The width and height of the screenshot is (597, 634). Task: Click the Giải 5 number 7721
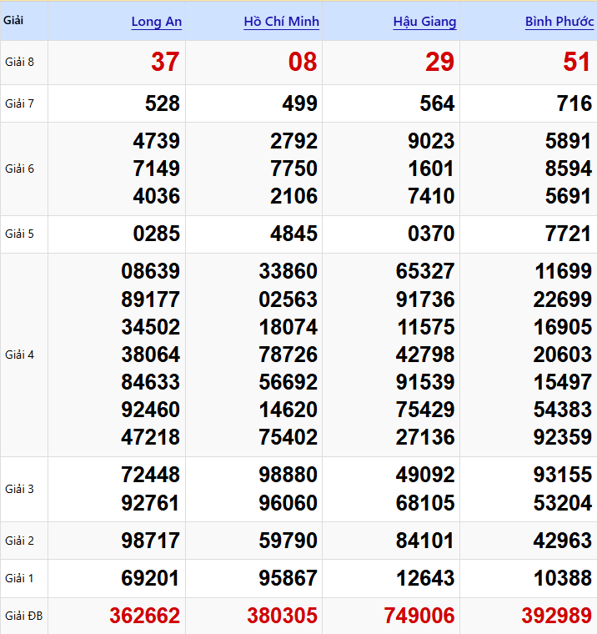tap(568, 234)
